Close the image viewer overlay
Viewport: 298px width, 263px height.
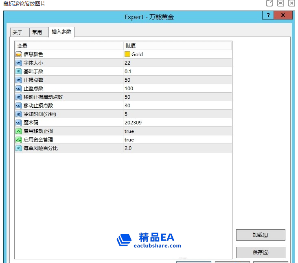(x=291, y=3)
